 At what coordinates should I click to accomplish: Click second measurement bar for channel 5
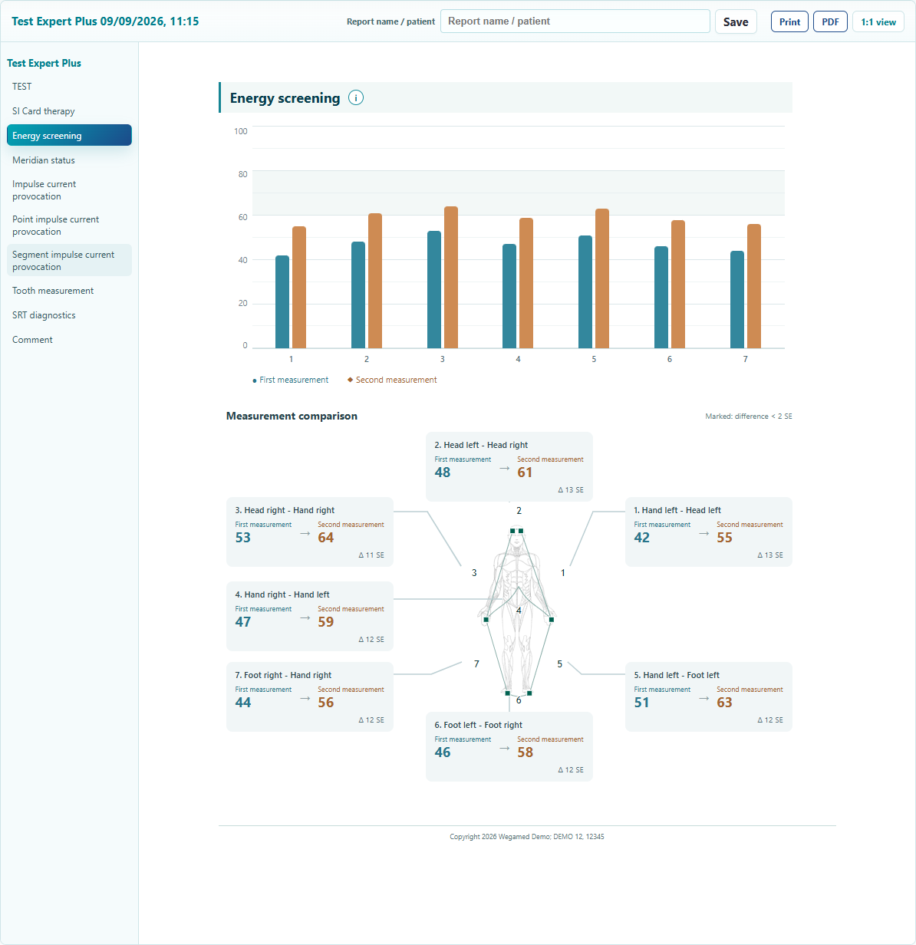coord(602,278)
